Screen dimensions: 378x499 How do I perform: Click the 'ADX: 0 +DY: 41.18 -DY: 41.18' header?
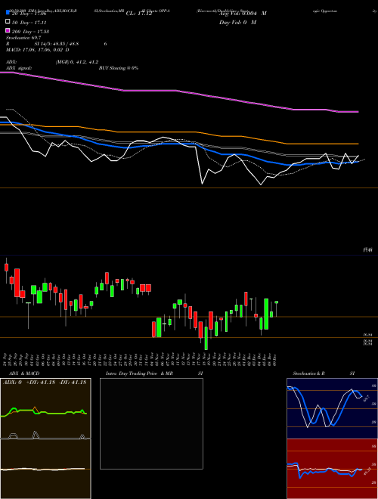tap(45, 383)
